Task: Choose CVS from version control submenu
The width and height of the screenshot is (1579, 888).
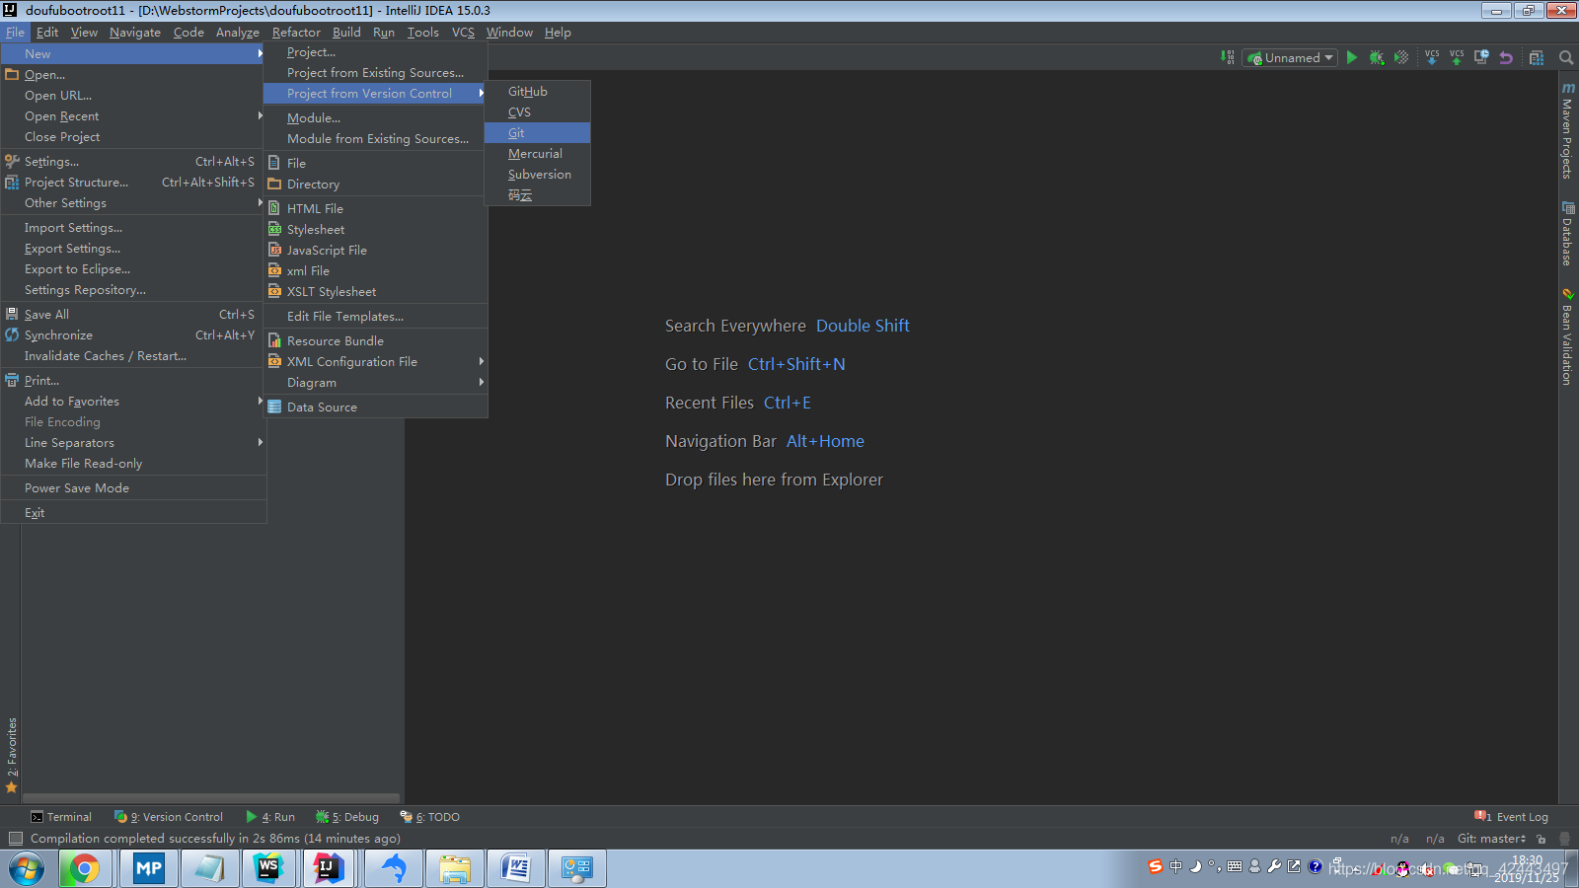Action: 538,112
